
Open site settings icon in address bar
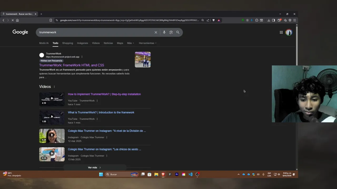57,20
